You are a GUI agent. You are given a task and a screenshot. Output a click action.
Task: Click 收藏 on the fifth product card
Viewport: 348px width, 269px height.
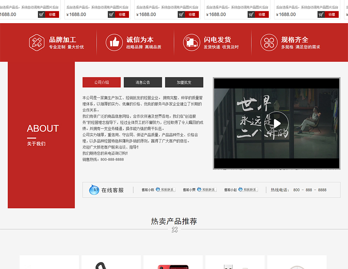[331, 15]
